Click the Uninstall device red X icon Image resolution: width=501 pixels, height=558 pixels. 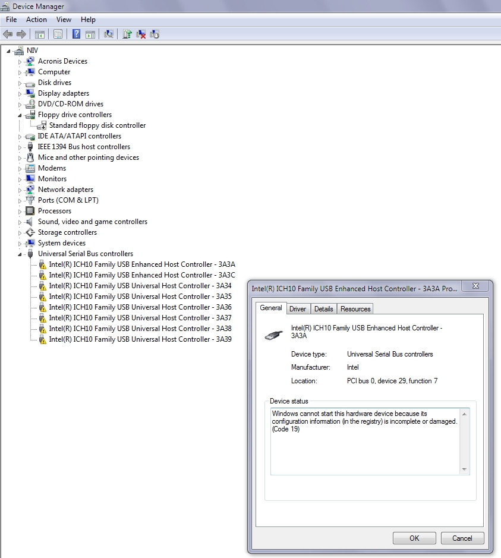pos(141,34)
